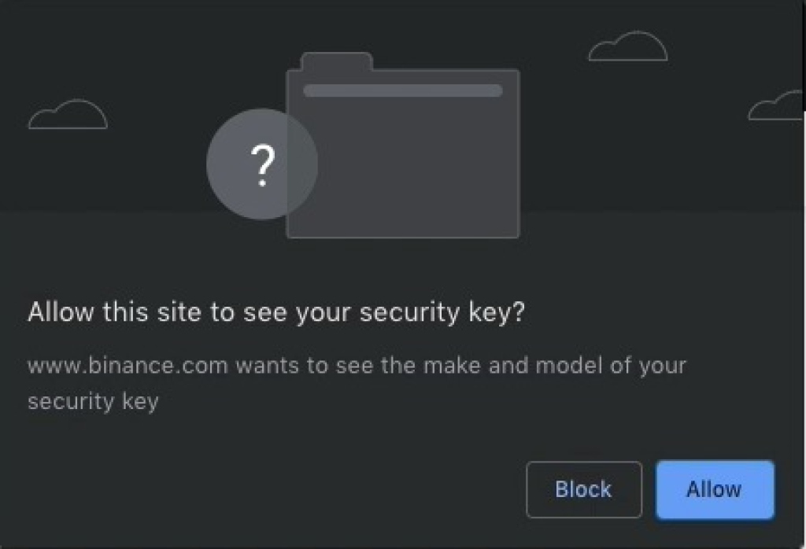Click the question mark circle icon
This screenshot has width=806, height=549.
click(262, 164)
